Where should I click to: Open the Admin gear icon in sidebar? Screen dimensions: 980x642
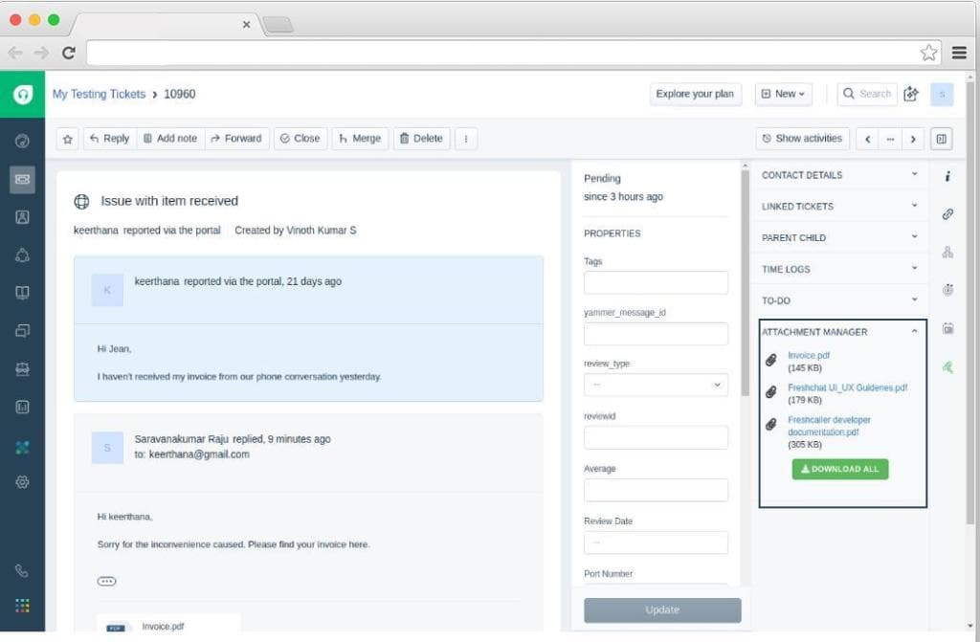(23, 482)
